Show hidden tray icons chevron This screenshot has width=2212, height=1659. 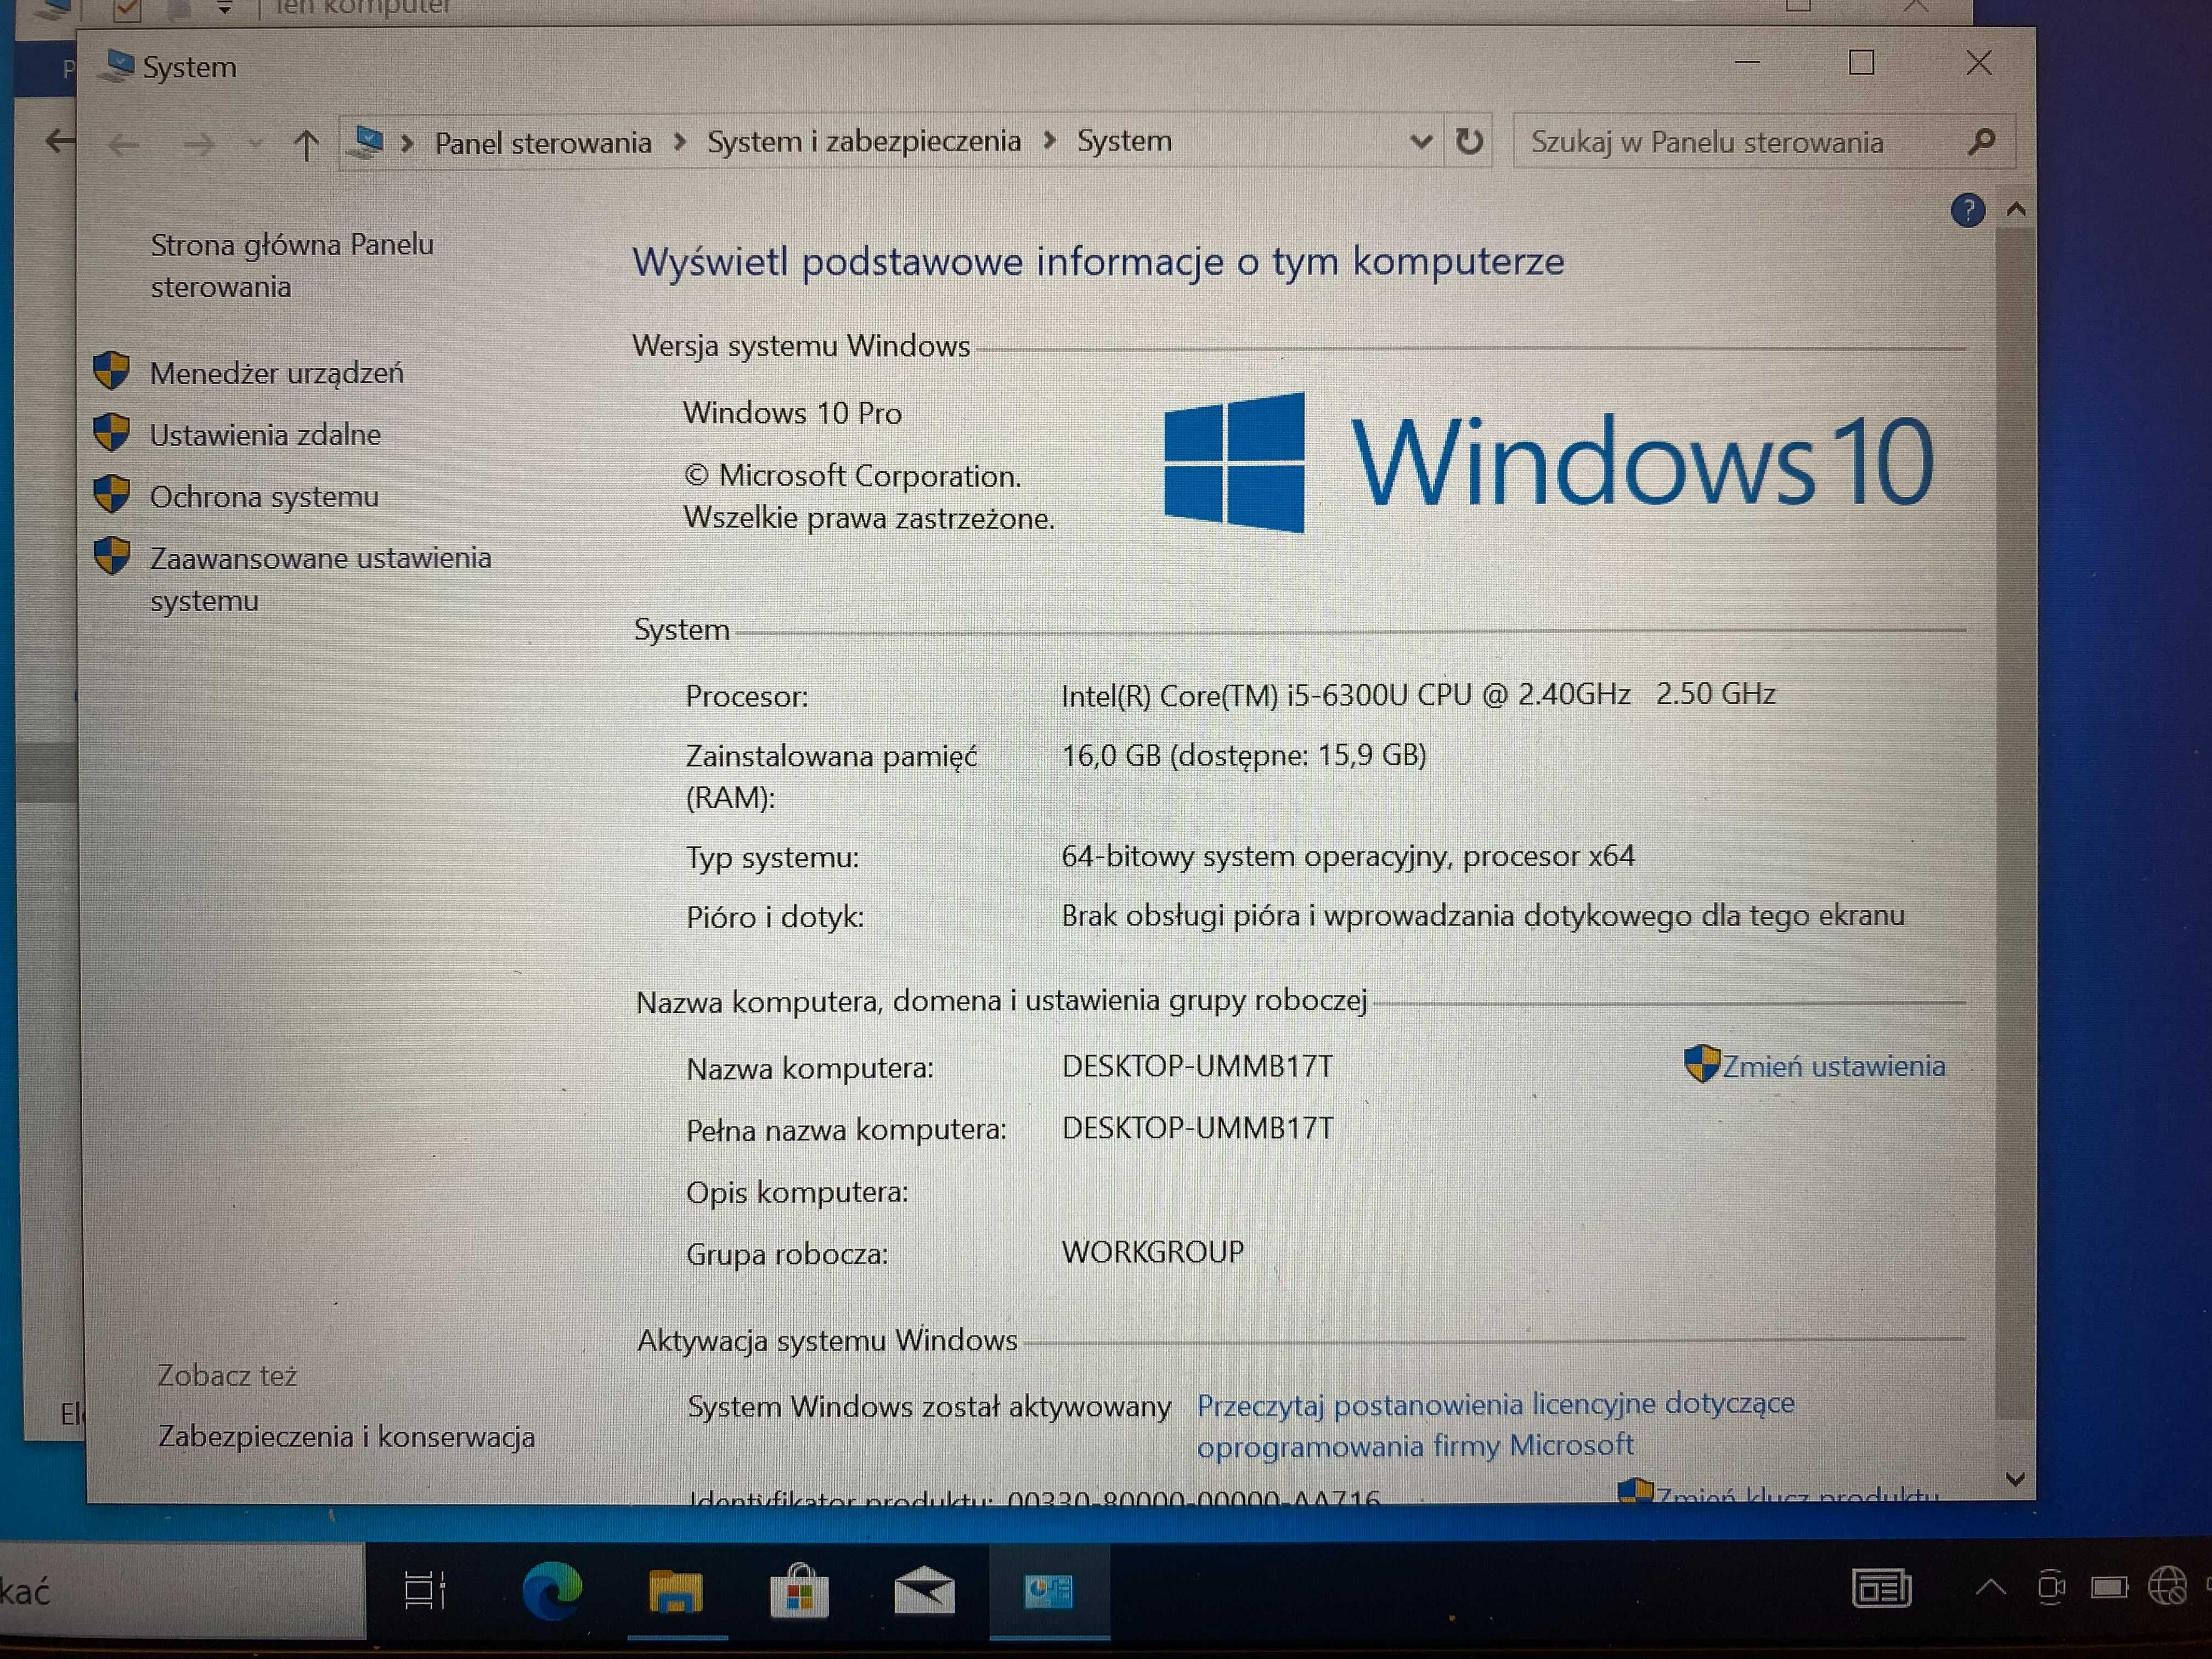pos(1990,1587)
